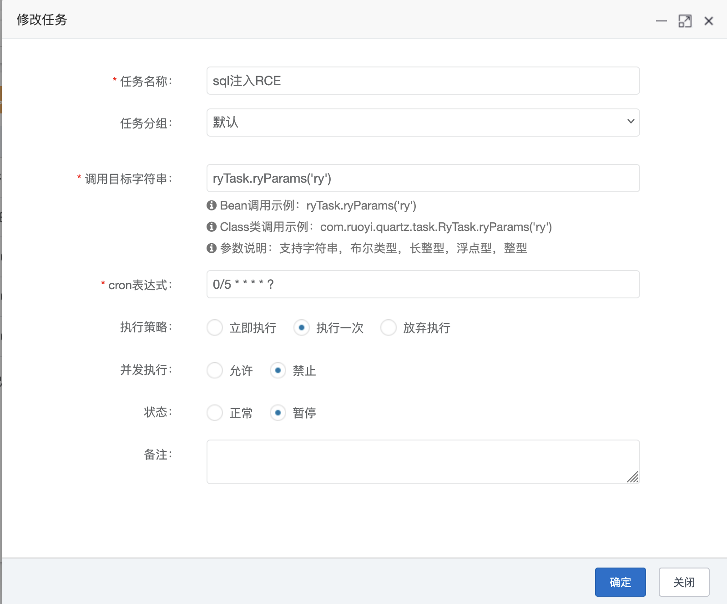Click the info icon beside Class类调用示例
The image size is (727, 604).
(212, 227)
